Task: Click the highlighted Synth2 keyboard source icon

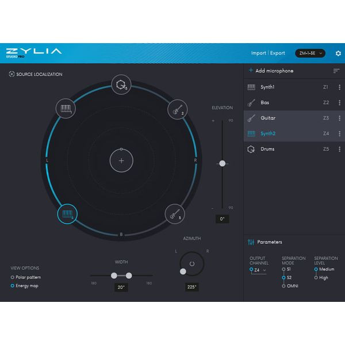Action: point(67,214)
